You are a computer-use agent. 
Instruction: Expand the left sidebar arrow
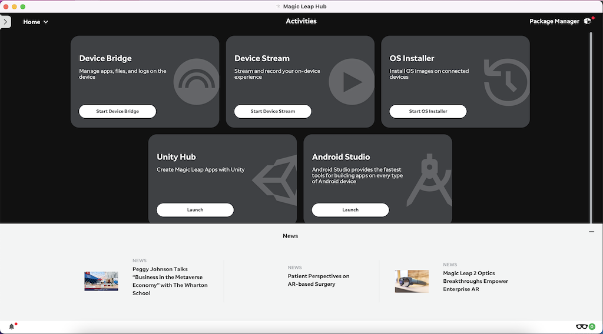point(5,22)
